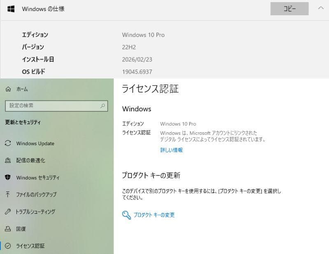Open the 詳しい情報 link
This screenshot has height=254, width=329.
pyautogui.click(x=171, y=150)
